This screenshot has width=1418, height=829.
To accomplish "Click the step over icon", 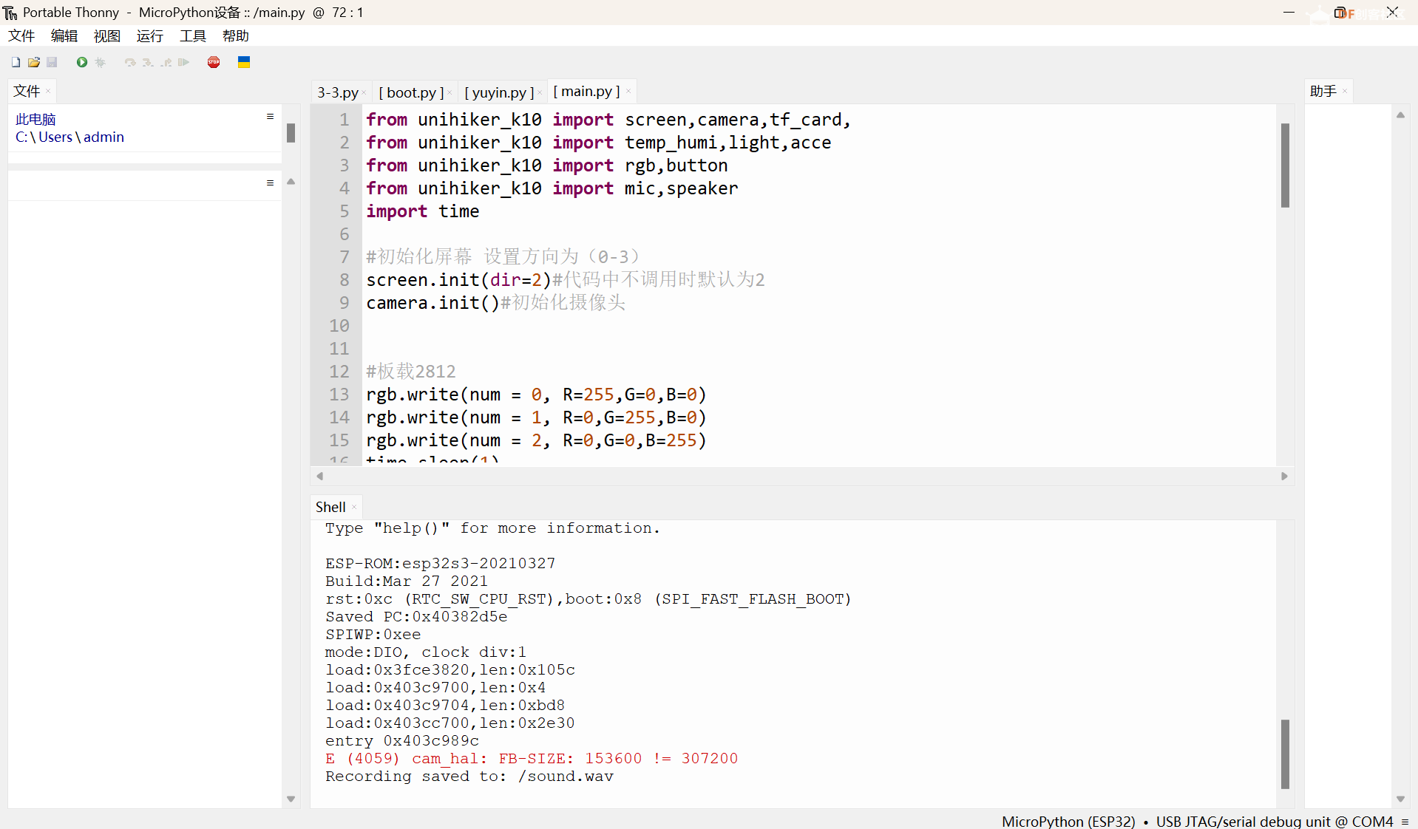I will click(x=130, y=62).
